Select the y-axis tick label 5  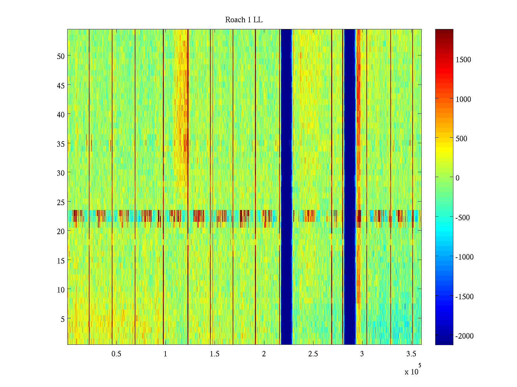point(62,319)
